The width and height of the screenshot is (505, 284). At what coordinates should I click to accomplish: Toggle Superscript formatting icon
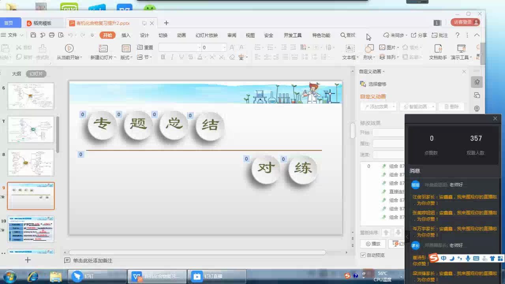pos(212,57)
